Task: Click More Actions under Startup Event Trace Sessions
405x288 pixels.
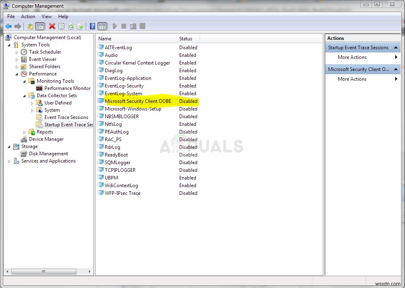Action: 352,57
